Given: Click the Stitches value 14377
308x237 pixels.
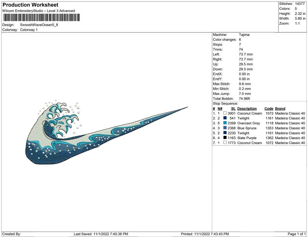Looking at the screenshot, I should 300,4.
